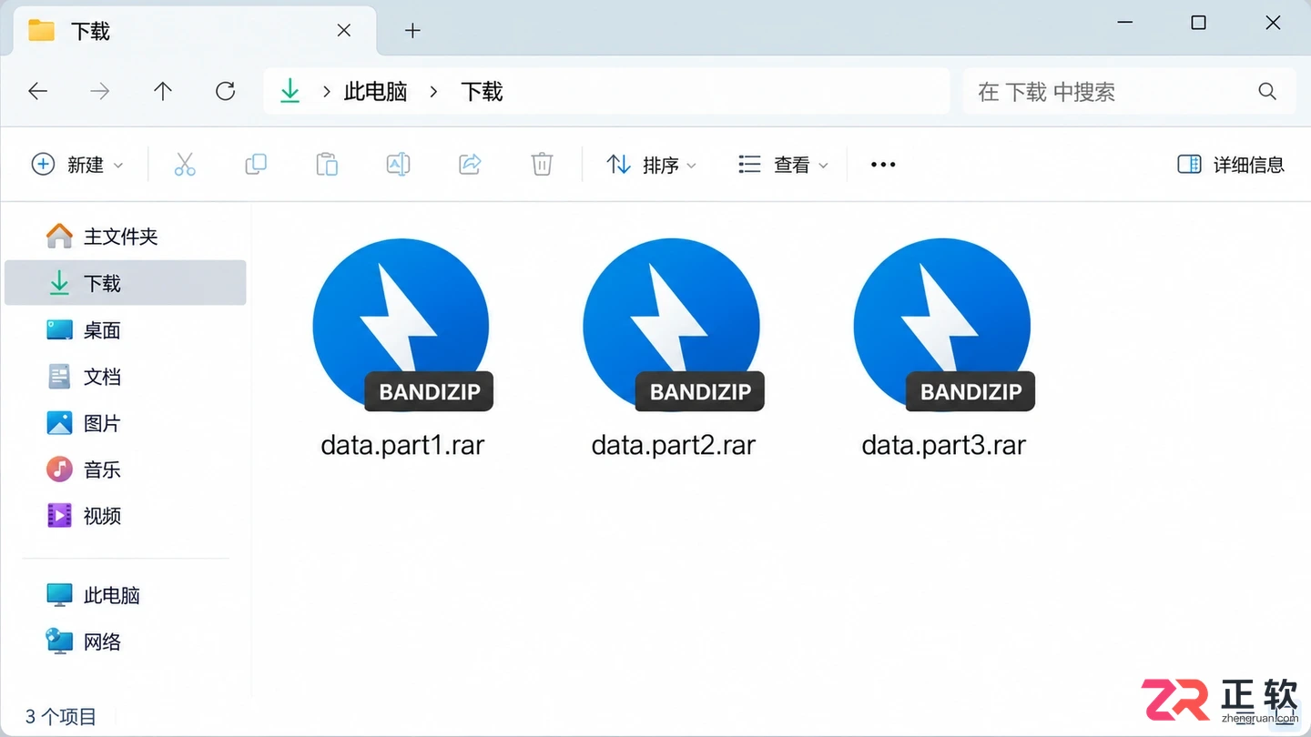The height and width of the screenshot is (737, 1311).
Task: Click the Delete trash can icon
Action: (x=542, y=165)
